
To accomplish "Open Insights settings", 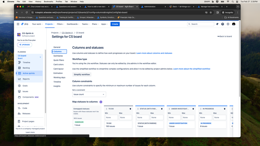I will (x=57, y=86).
